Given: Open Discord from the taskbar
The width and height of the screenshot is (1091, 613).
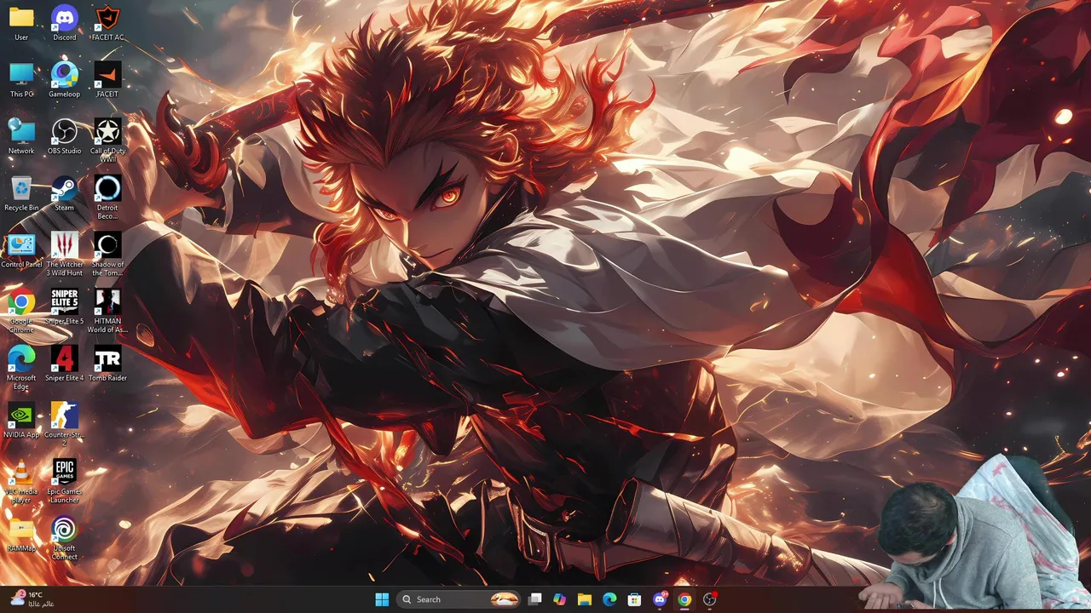Looking at the screenshot, I should coord(660,599).
